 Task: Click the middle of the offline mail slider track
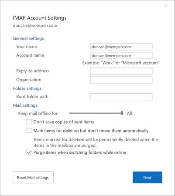(96, 113)
